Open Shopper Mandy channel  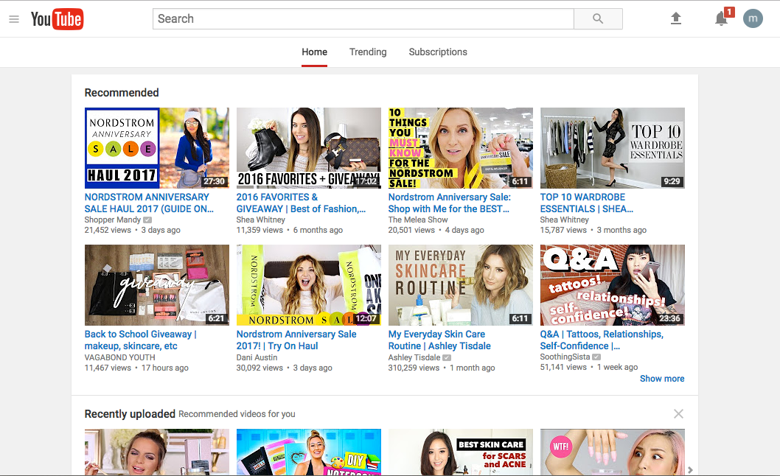tap(112, 220)
